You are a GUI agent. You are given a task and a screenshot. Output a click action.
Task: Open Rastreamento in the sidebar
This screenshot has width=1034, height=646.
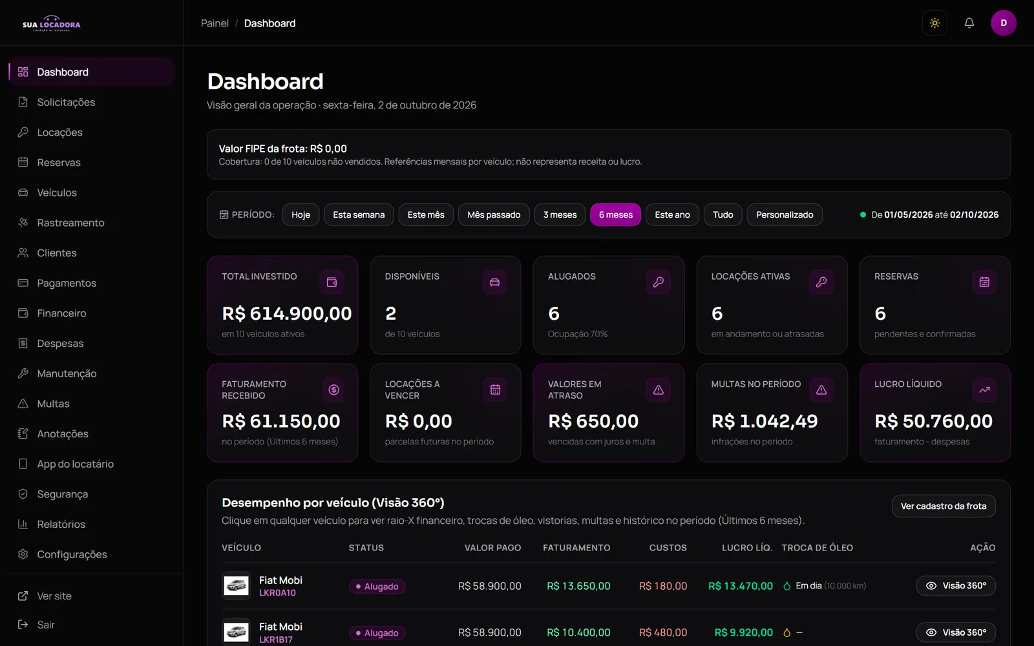(92, 223)
